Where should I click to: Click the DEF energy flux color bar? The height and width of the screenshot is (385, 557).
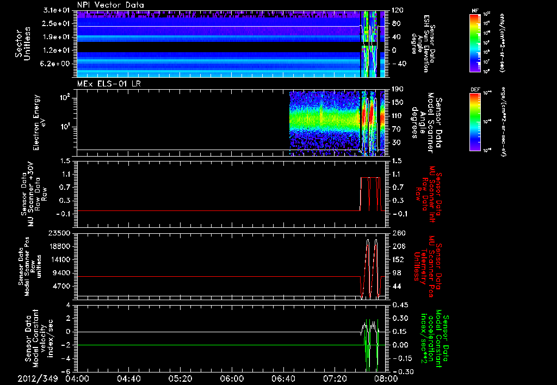click(x=475, y=122)
